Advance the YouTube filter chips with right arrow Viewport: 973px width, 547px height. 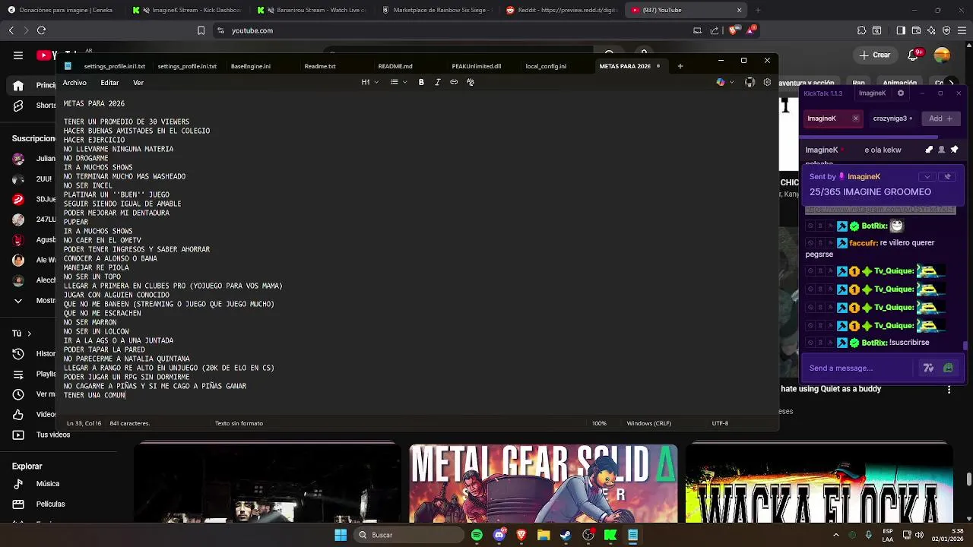[x=951, y=83]
